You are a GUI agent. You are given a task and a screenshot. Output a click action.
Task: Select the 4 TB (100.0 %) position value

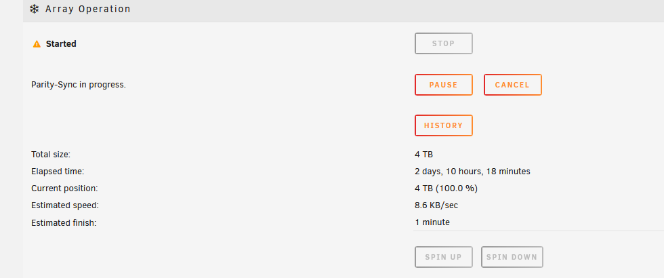[447, 188]
